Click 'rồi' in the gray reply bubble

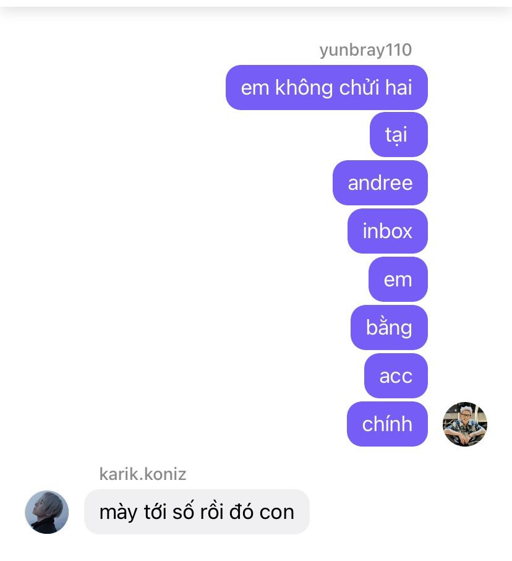point(211,512)
